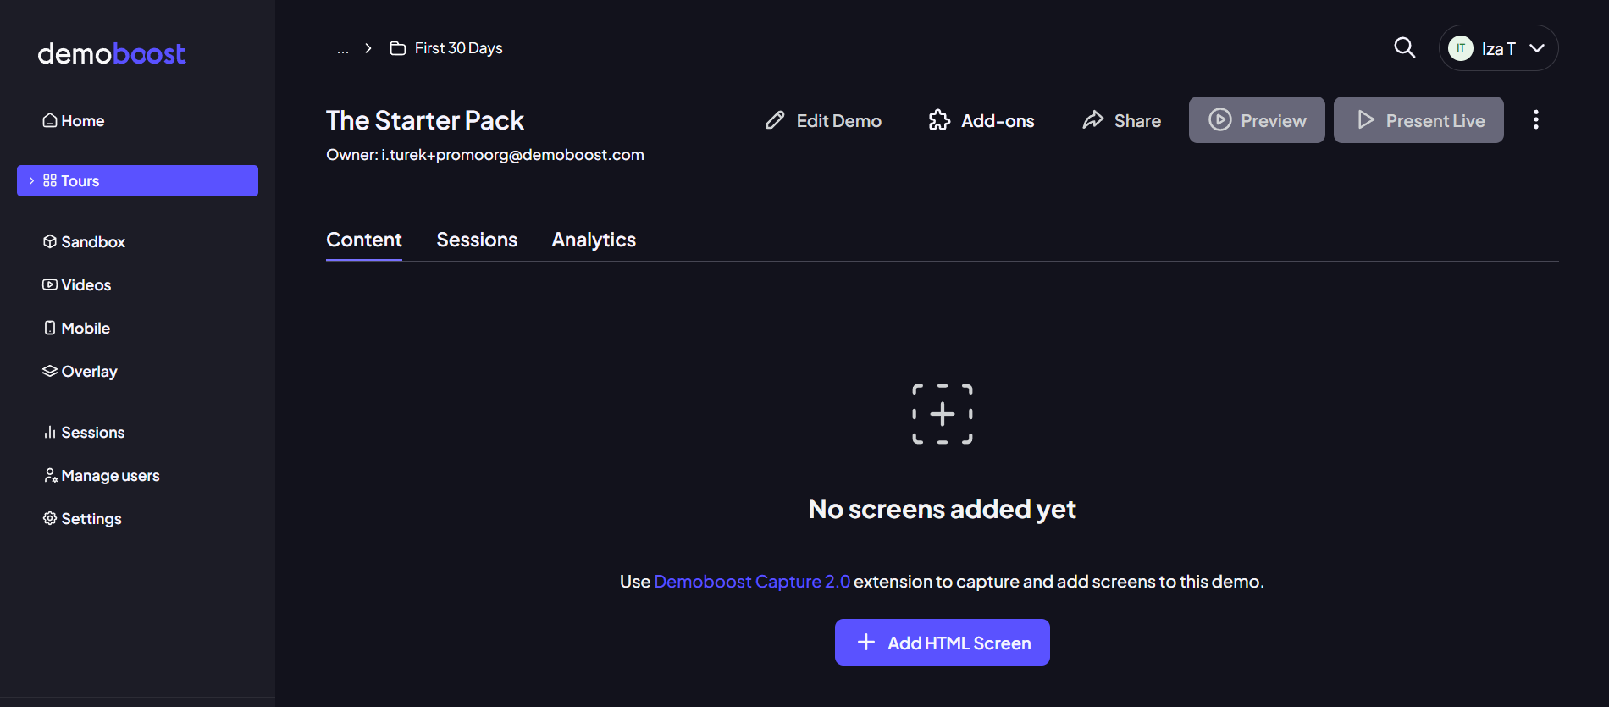The image size is (1609, 707).
Task: Click Add HTML Screen button
Action: tap(943, 643)
